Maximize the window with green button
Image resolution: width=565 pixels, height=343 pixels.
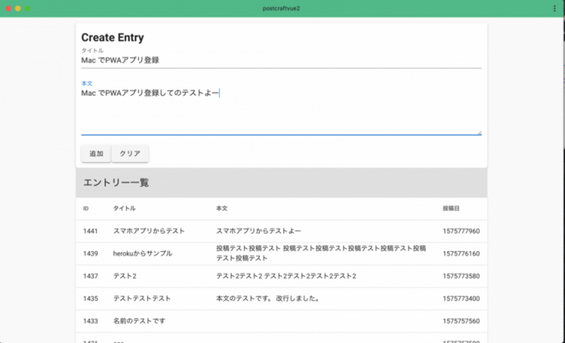[x=28, y=8]
